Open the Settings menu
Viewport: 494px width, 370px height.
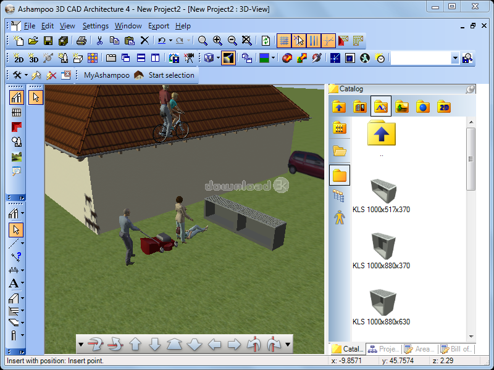(x=95, y=26)
